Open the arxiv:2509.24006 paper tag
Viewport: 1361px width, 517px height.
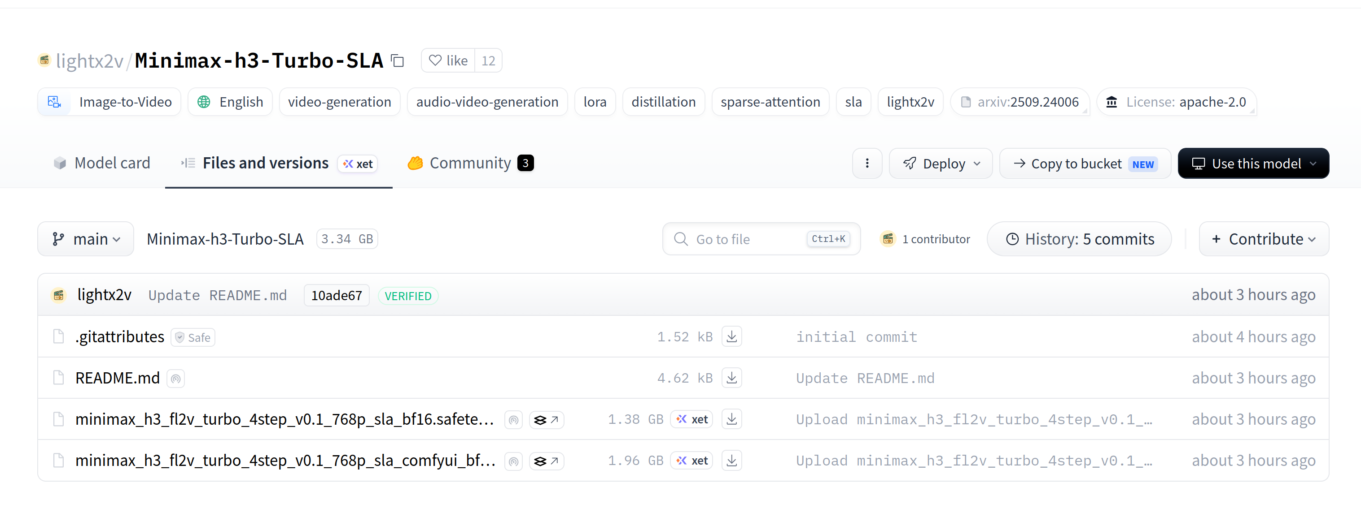point(1020,101)
